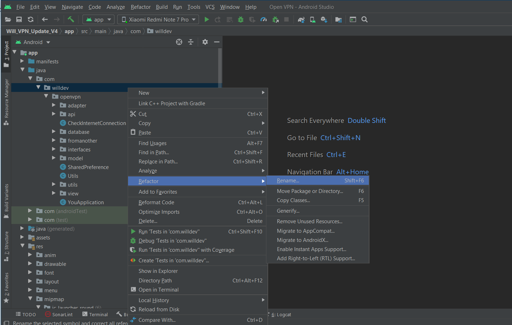Collapse the res folder

(x=23, y=246)
